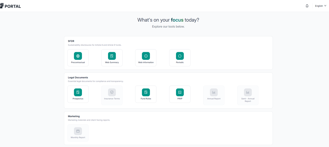The image size is (329, 147).
Task: Click the Fund Rules label
Action: click(x=146, y=98)
